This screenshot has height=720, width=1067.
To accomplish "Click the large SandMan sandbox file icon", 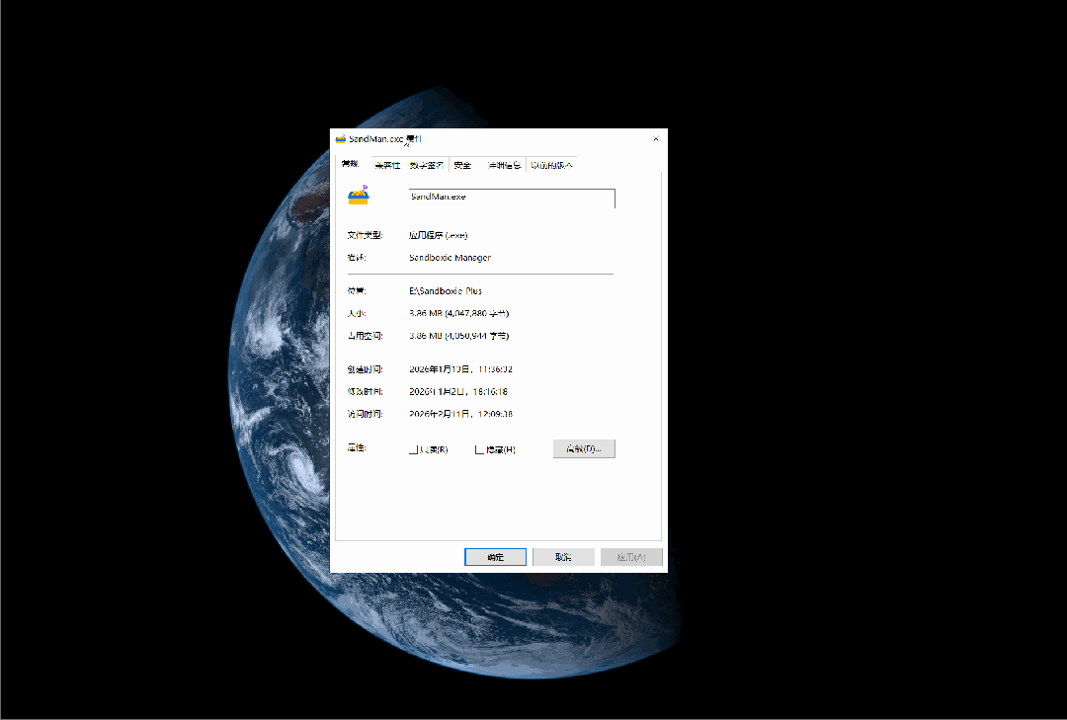I will 358,196.
